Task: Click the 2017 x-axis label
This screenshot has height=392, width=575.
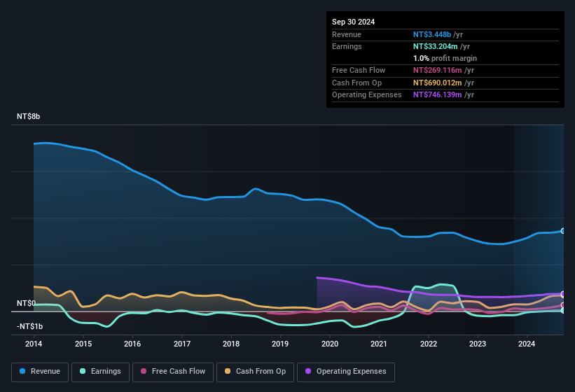Action: pos(182,344)
